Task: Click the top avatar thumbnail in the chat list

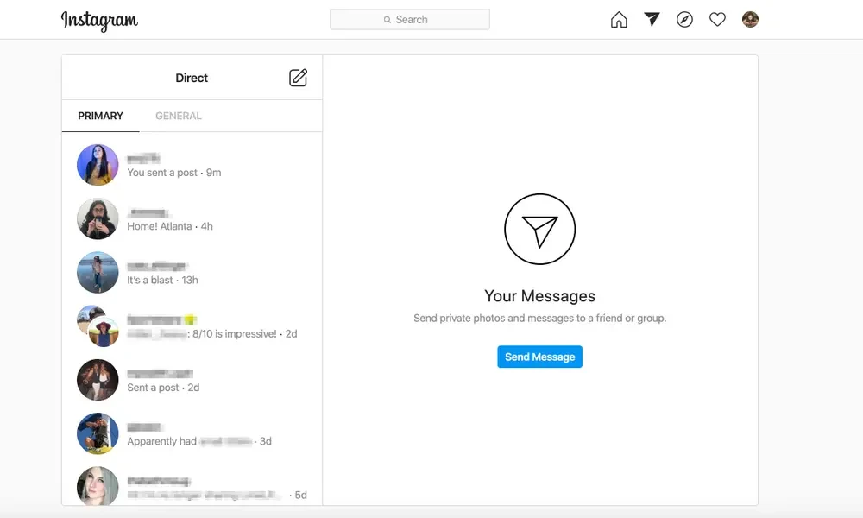Action: [x=97, y=164]
